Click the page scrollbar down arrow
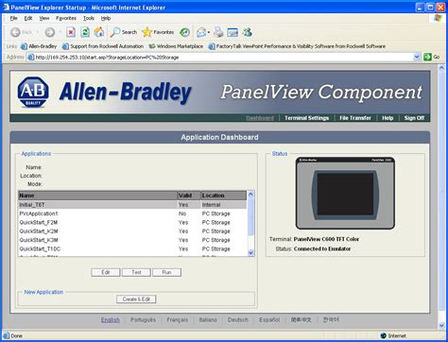Screen dimensions: 448x342 coord(441,325)
